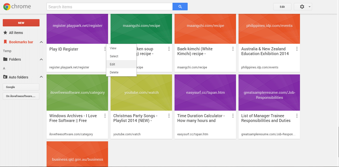The width and height of the screenshot is (339, 167).
Task: Click maangchi.com/recipe URL under Baek-kimchi
Action: [192, 67]
